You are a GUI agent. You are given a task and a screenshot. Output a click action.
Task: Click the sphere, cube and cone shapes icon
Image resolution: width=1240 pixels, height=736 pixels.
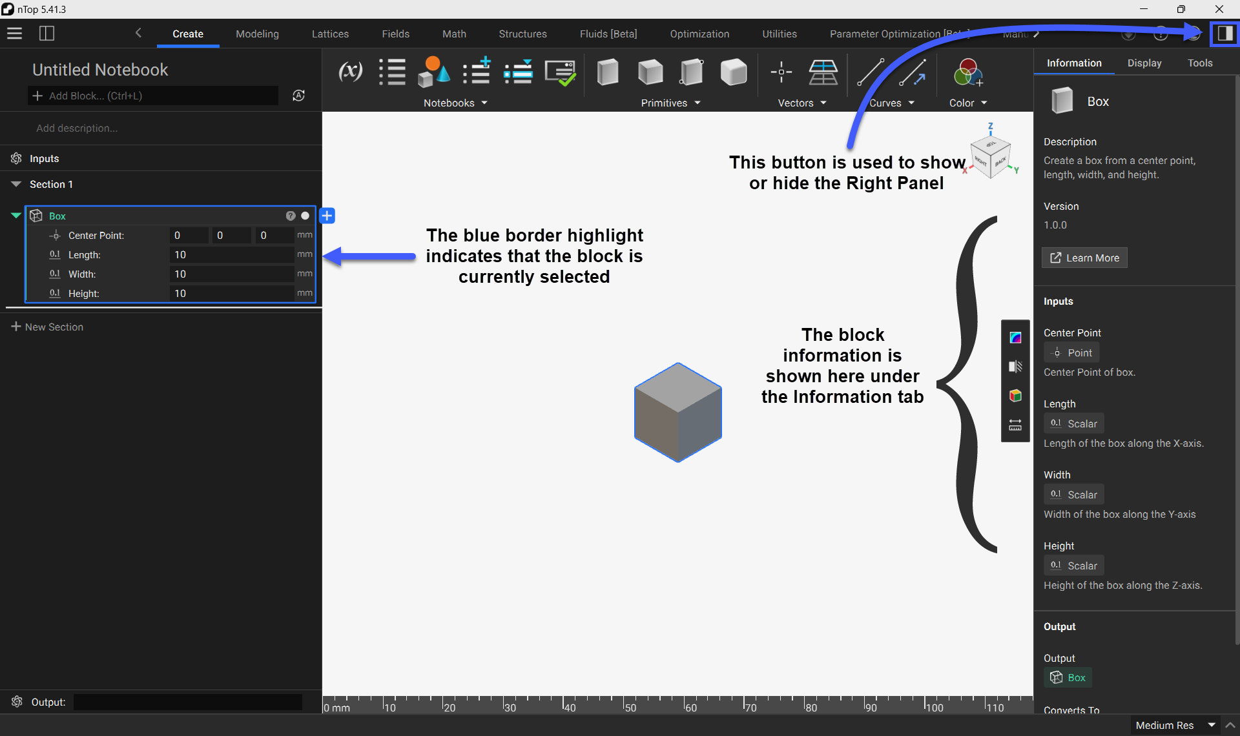pos(433,72)
